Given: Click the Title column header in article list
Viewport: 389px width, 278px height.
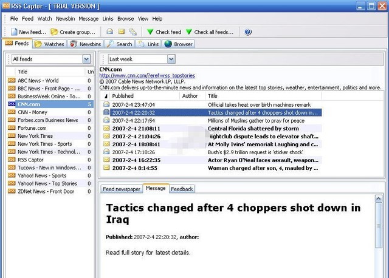Looking at the screenshot, I should 212,96.
